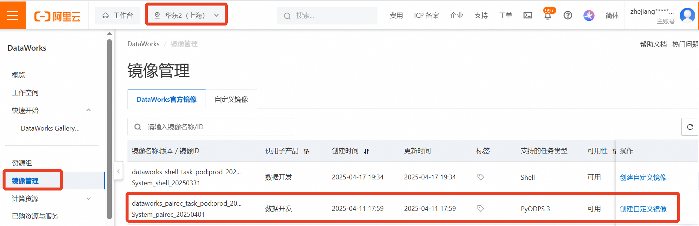Image resolution: width=699 pixels, height=226 pixels.
Task: Switch to the DataWorks官方镜像 tab
Action: click(167, 99)
